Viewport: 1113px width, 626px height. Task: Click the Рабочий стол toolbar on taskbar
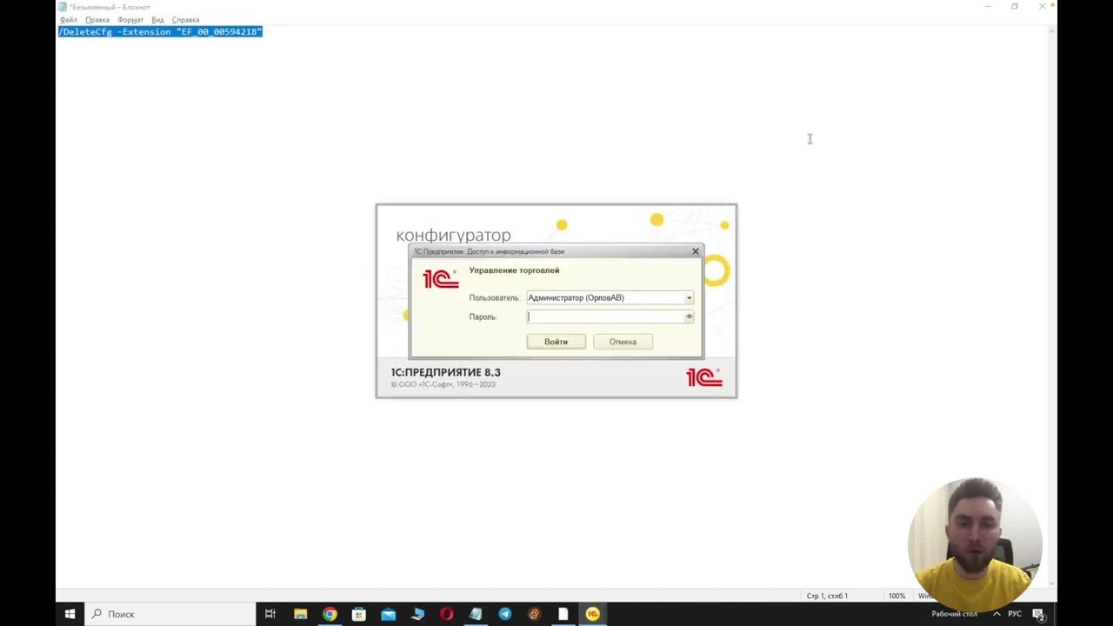tap(954, 614)
